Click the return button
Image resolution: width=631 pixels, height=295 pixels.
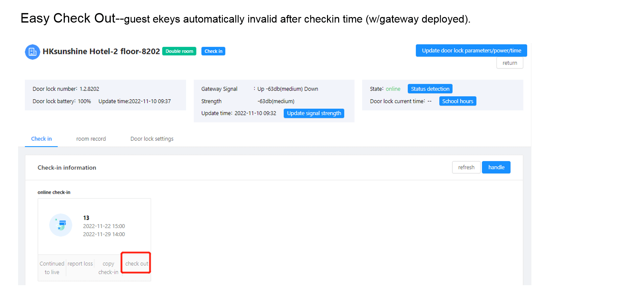tap(509, 63)
